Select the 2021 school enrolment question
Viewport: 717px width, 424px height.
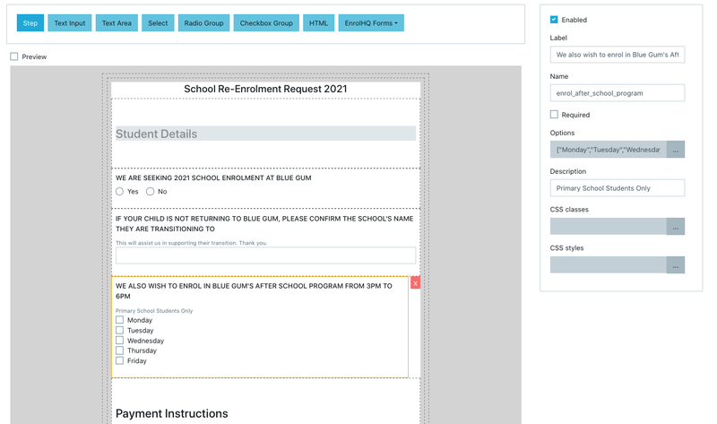(x=213, y=177)
